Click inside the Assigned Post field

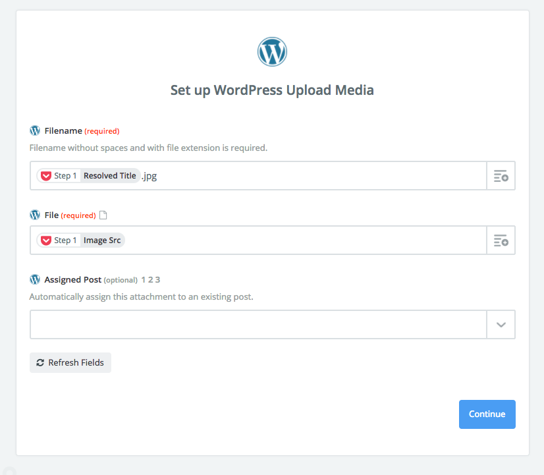pos(258,324)
